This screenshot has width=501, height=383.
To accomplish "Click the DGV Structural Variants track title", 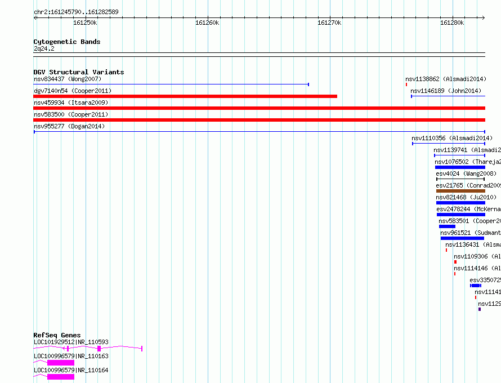I will (78, 72).
